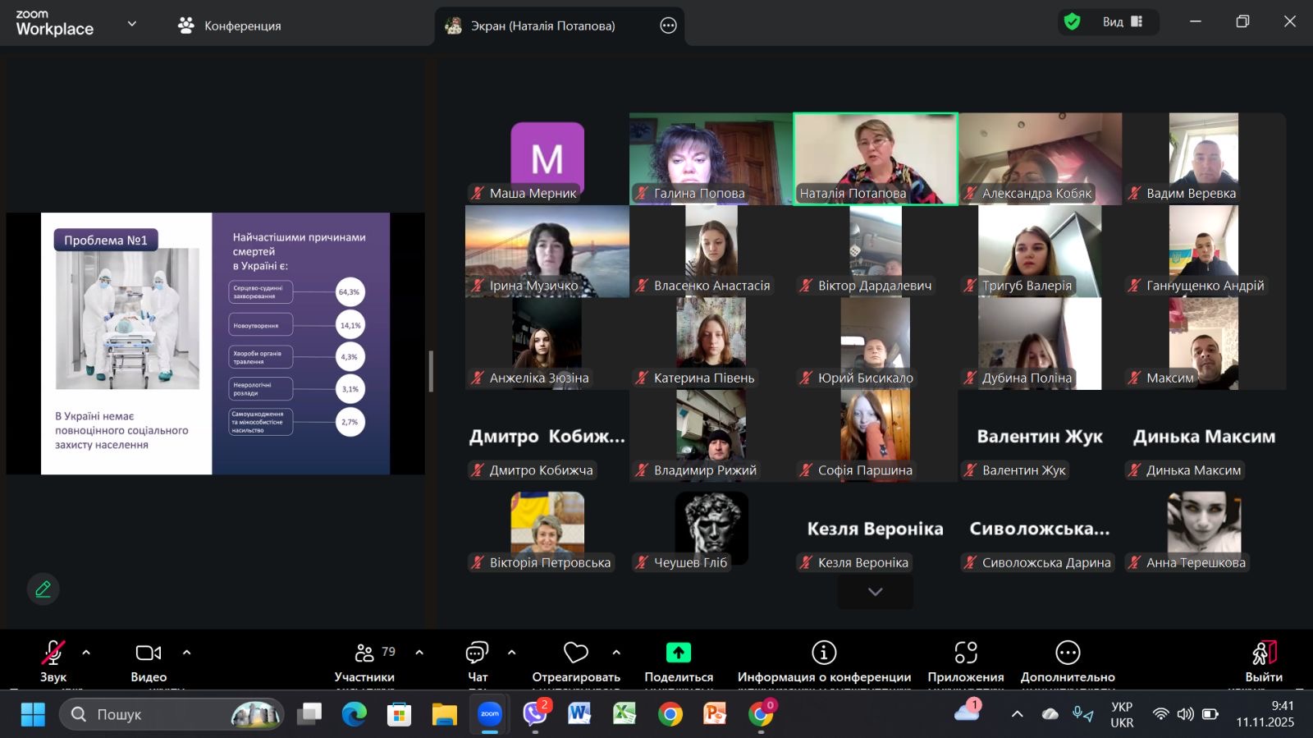Expand video options arrow next to camera

pos(186,653)
